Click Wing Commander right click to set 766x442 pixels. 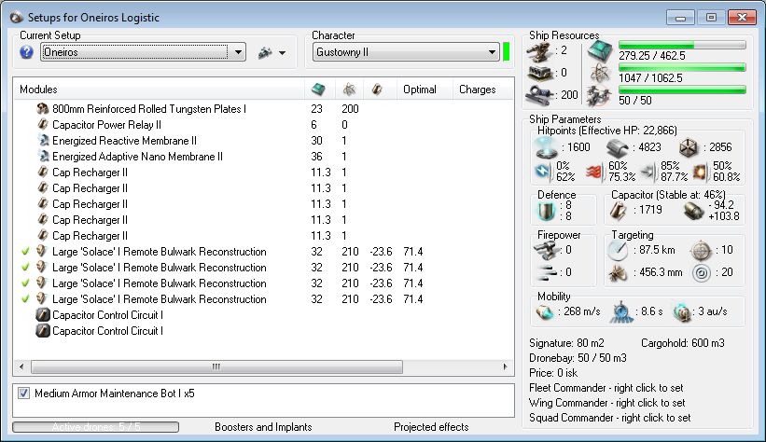pos(606,403)
